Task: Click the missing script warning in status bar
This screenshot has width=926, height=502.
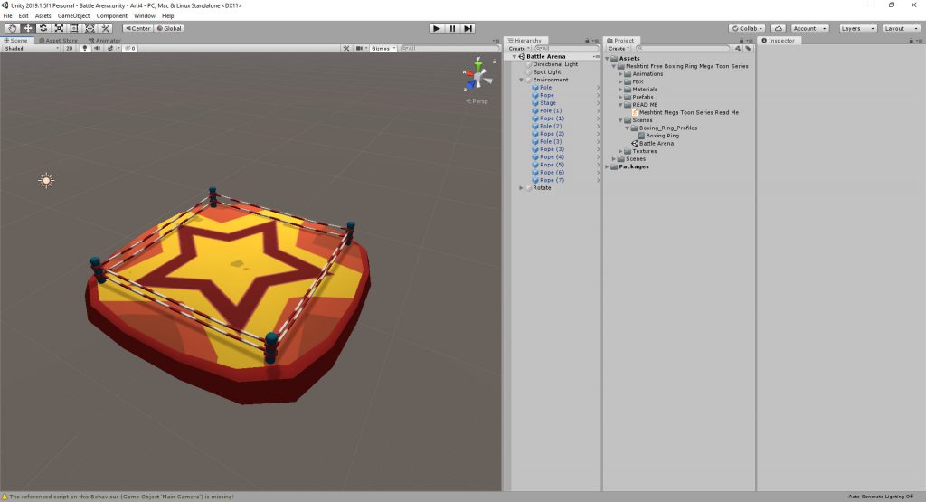Action: pyautogui.click(x=118, y=497)
